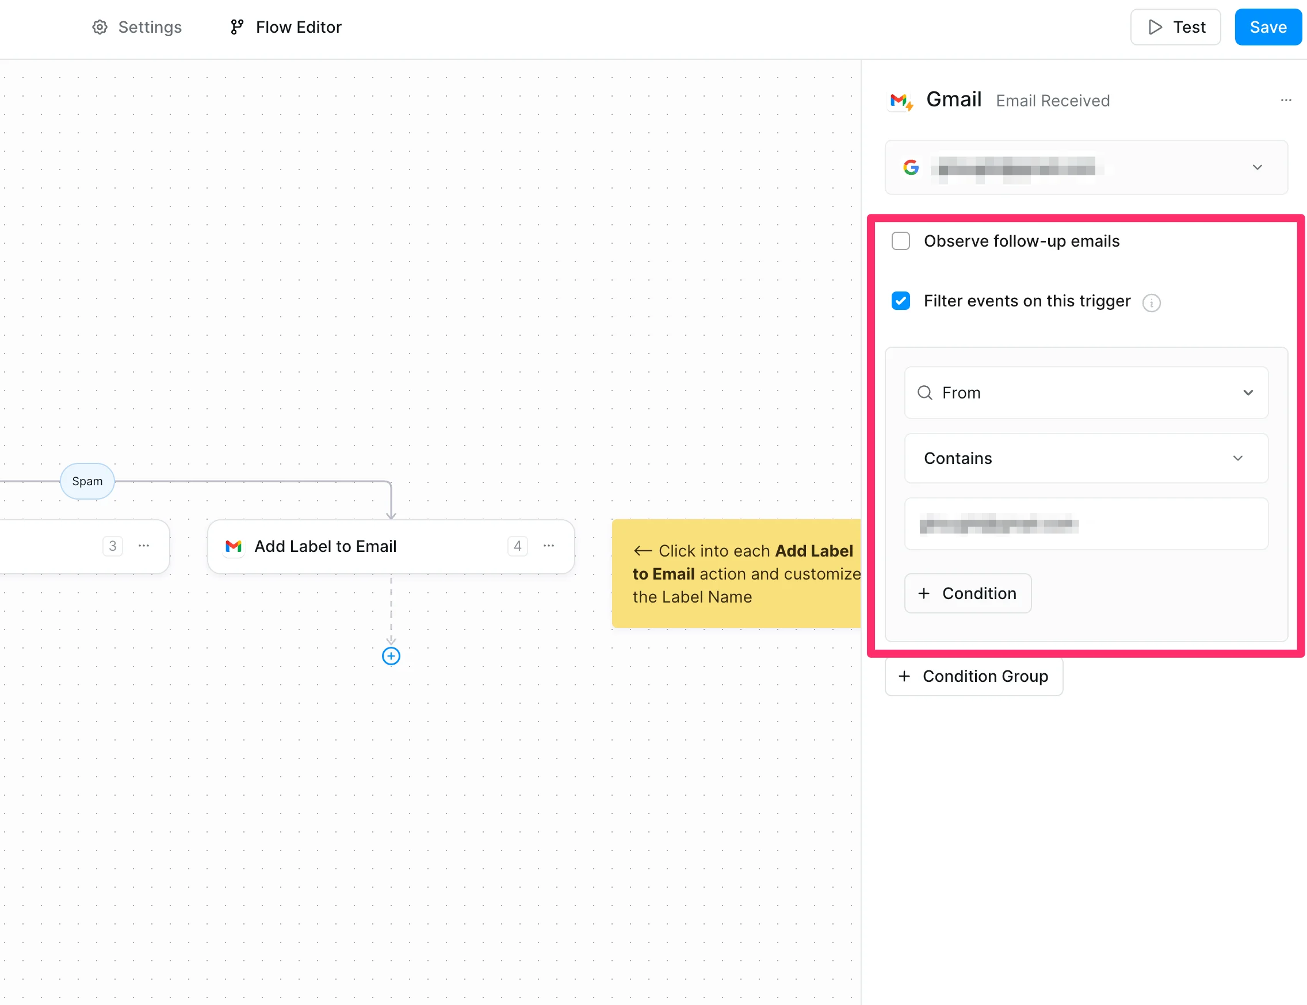Switch to the Flow Editor tab
The image size is (1307, 1005).
[x=286, y=27]
